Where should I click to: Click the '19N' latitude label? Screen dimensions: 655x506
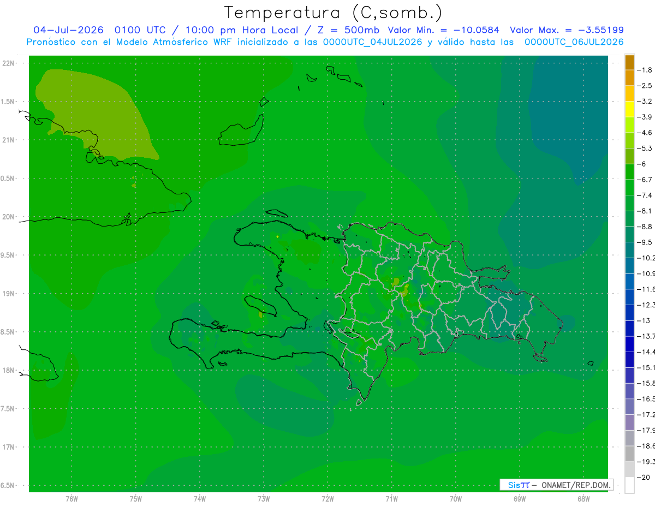point(9,293)
